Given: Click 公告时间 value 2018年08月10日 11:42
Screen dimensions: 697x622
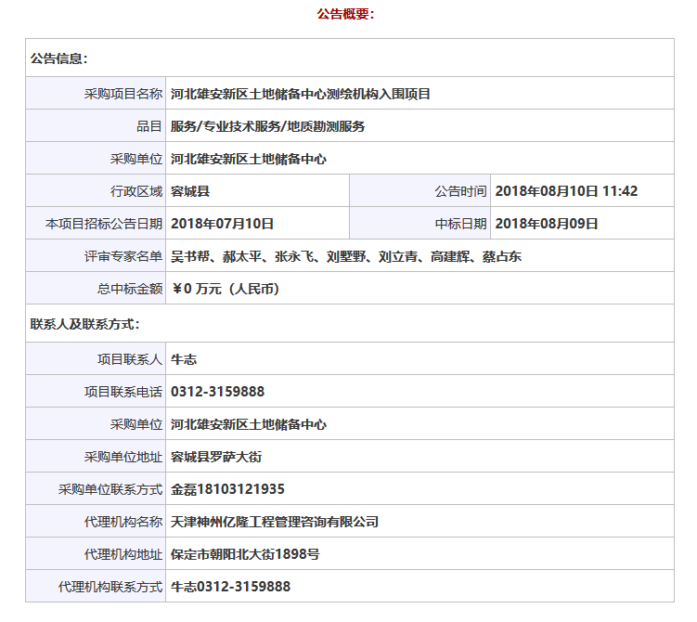Looking at the screenshot, I should click(566, 191).
